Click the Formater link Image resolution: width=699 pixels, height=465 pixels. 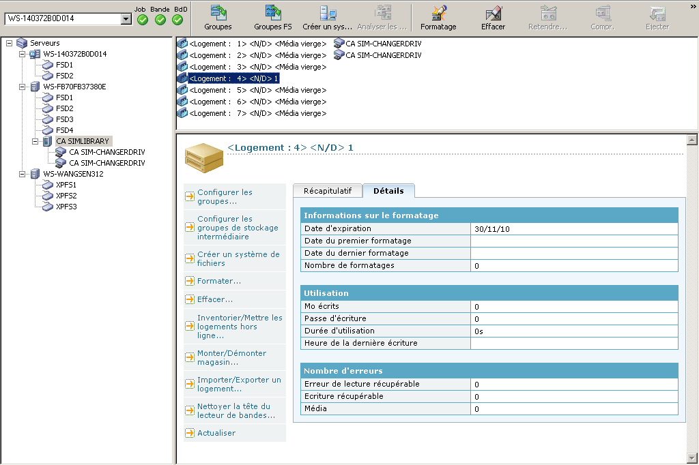218,281
